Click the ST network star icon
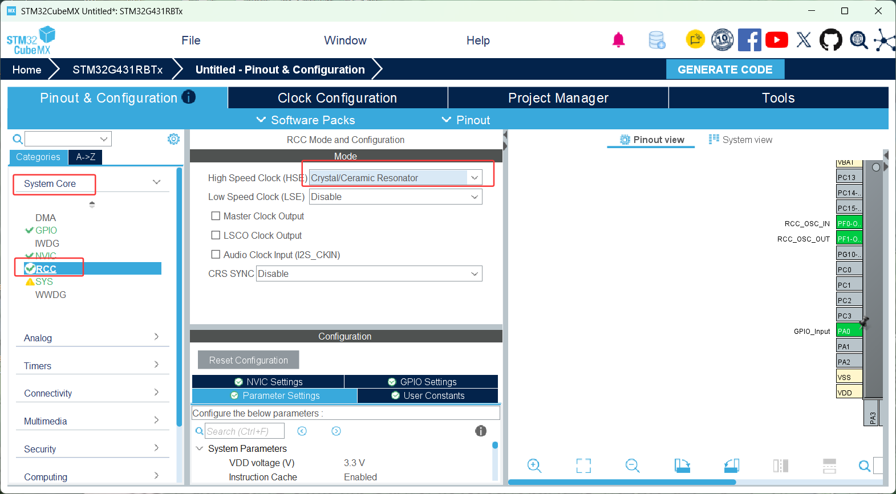896x494 pixels. point(885,40)
